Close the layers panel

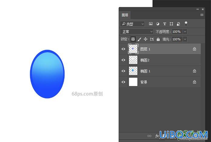pos(203,9)
